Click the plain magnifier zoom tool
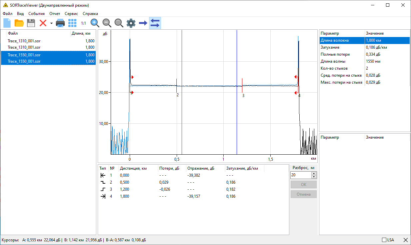The width and height of the screenshot is (411, 245). [x=119, y=23]
